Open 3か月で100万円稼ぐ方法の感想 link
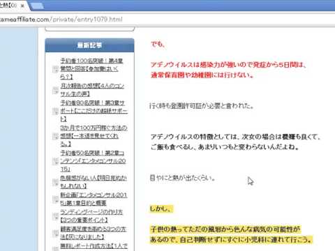Viewport: 335px width, 251px height. [94, 136]
